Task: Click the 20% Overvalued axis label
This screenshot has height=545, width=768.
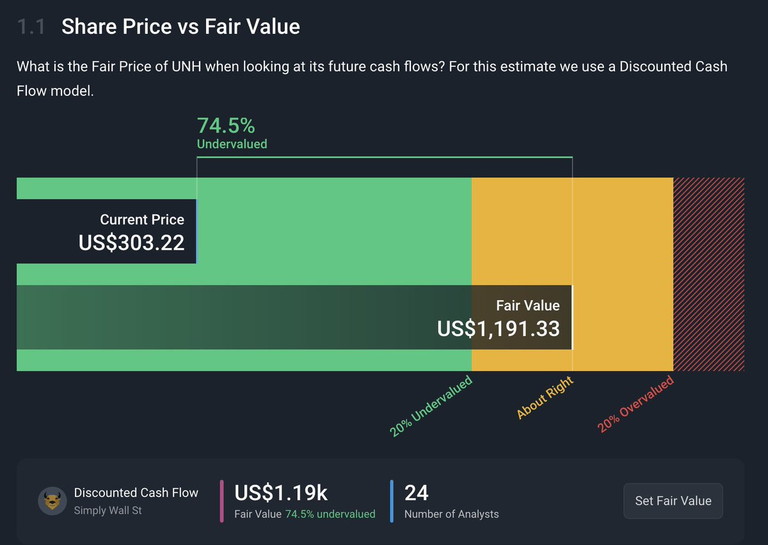Action: click(636, 404)
